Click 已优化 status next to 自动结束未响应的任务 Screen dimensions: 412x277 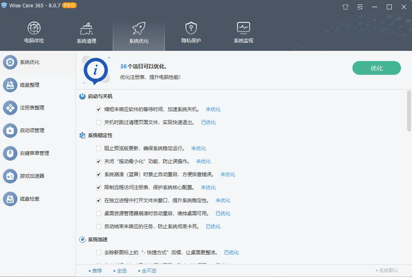click(x=213, y=227)
